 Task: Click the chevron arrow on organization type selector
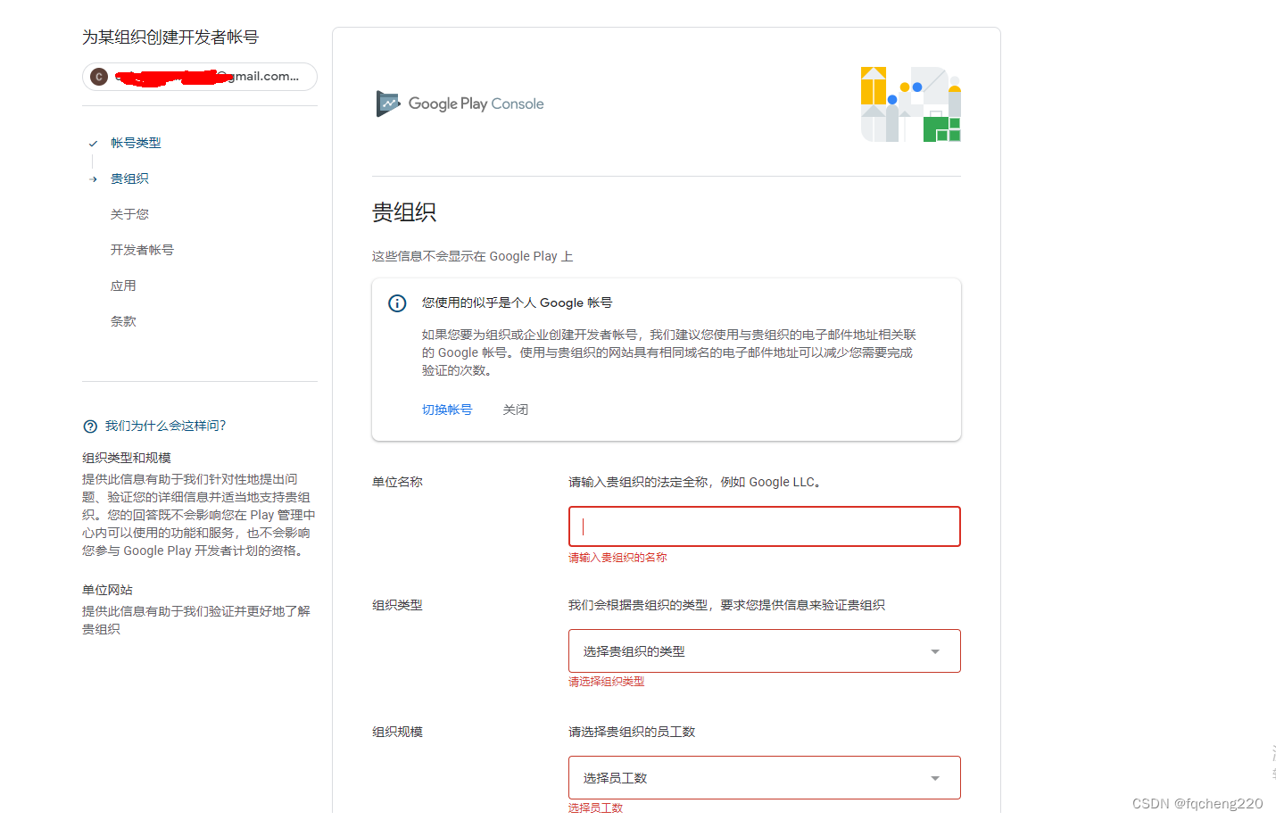[x=935, y=650]
